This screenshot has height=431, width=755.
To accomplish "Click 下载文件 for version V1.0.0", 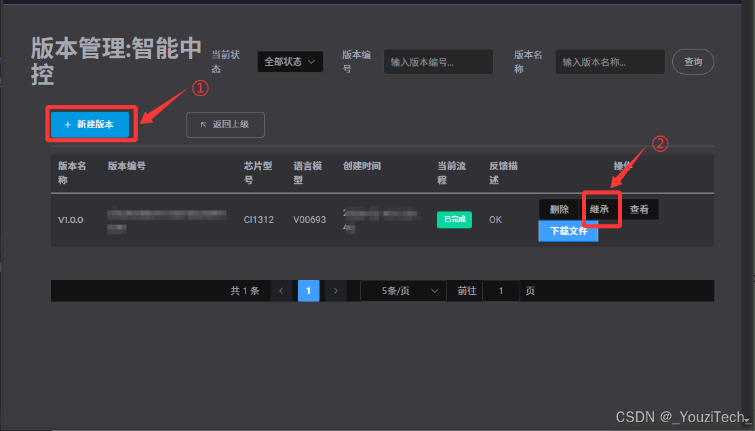I will pos(568,231).
